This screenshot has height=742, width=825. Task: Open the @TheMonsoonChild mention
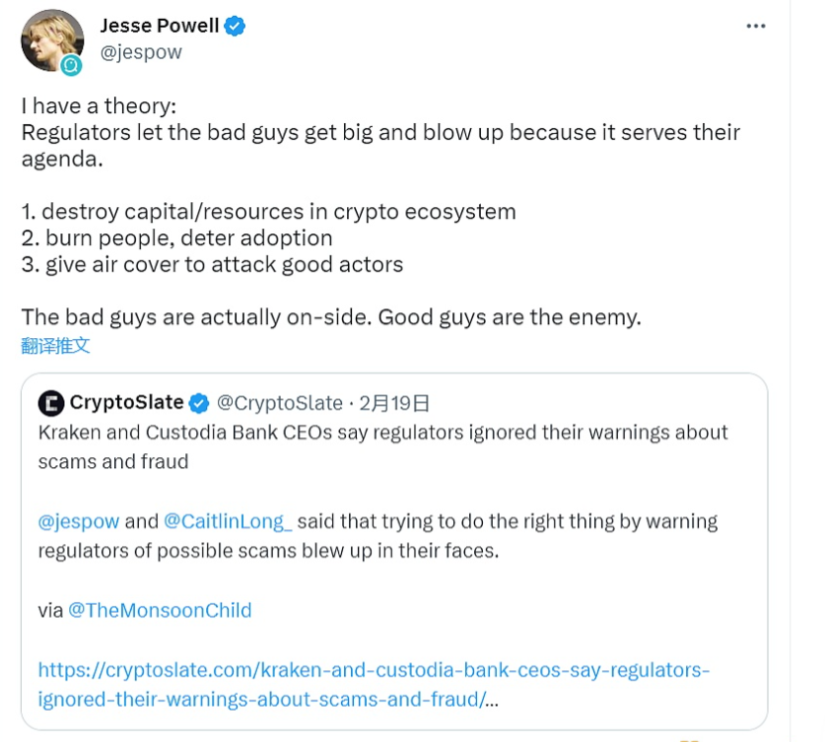pos(160,610)
